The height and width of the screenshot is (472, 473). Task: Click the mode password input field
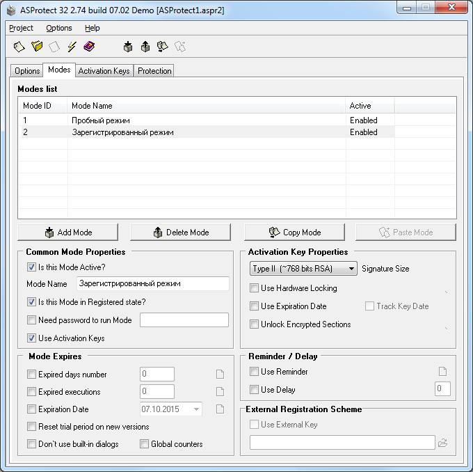coord(184,320)
